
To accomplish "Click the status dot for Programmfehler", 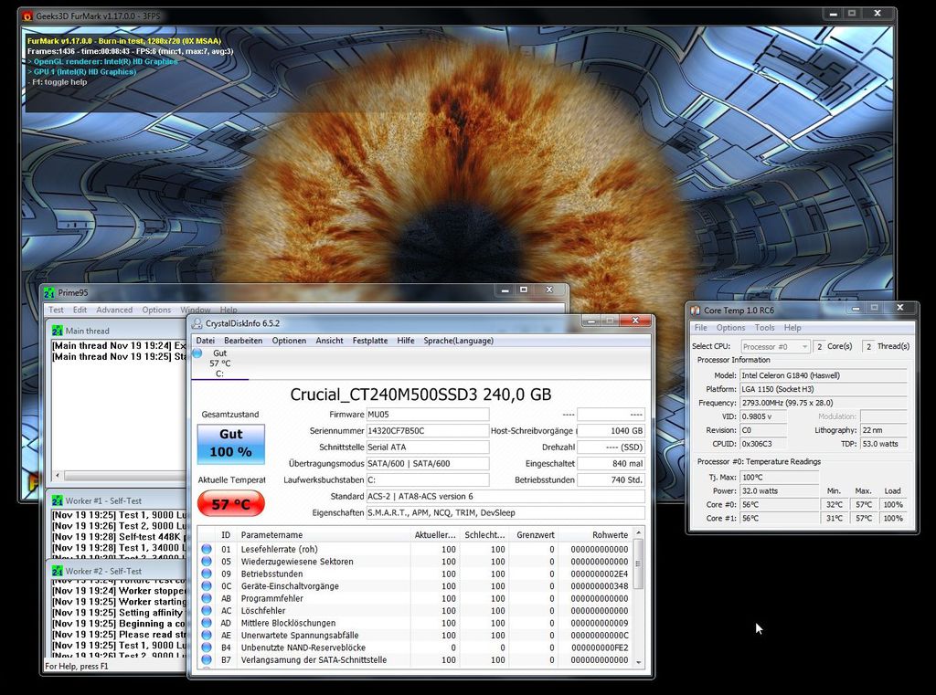I will 207,598.
